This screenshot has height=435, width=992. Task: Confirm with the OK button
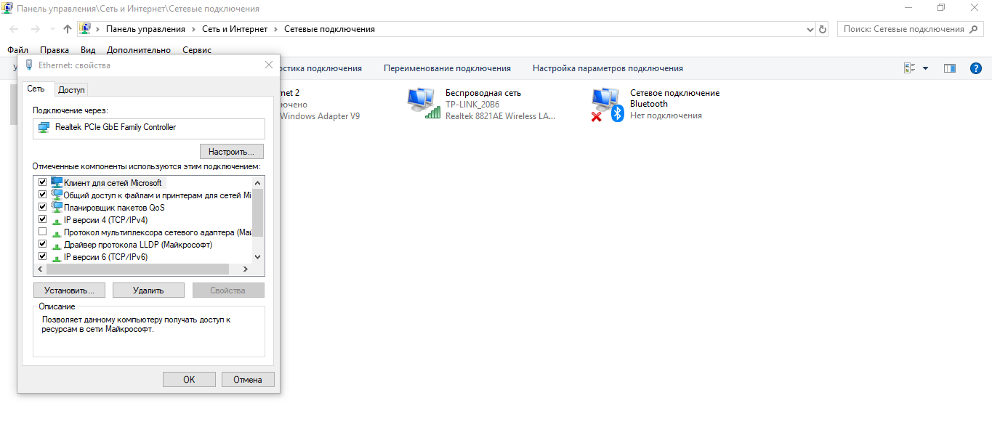pyautogui.click(x=189, y=379)
